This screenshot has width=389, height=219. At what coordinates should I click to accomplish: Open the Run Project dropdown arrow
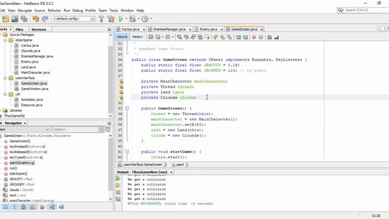tap(126, 19)
